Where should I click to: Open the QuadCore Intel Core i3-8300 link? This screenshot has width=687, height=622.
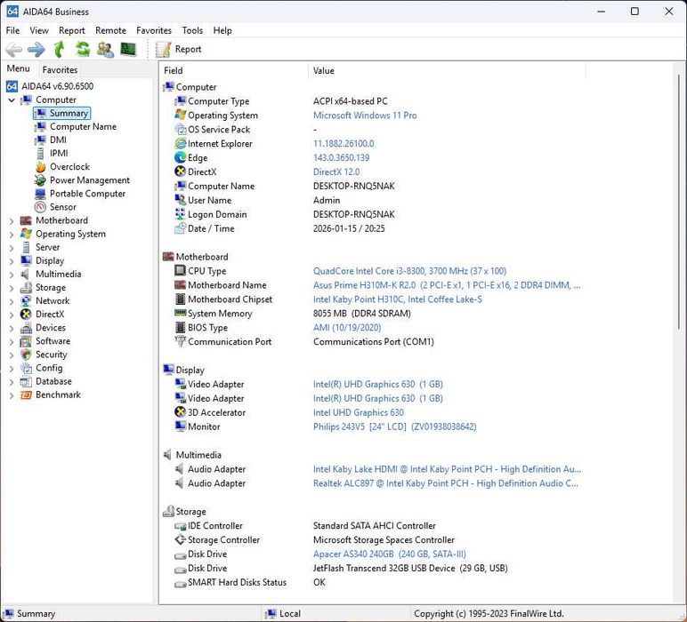[409, 271]
